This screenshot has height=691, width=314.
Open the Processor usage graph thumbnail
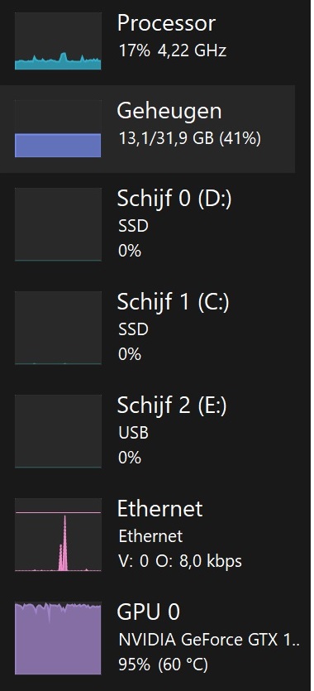click(58, 41)
